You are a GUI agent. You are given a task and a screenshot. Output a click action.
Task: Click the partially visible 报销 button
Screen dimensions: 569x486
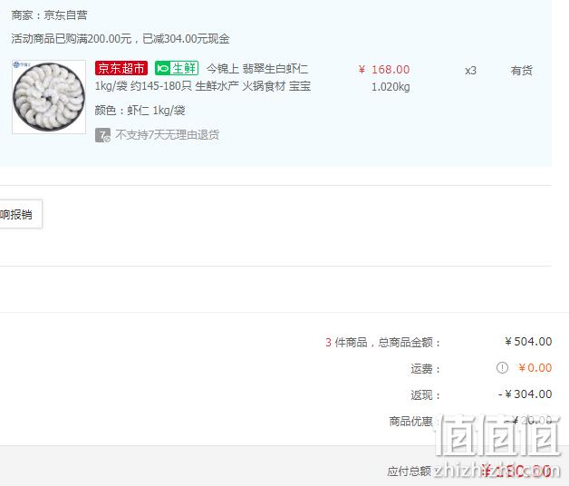21,214
